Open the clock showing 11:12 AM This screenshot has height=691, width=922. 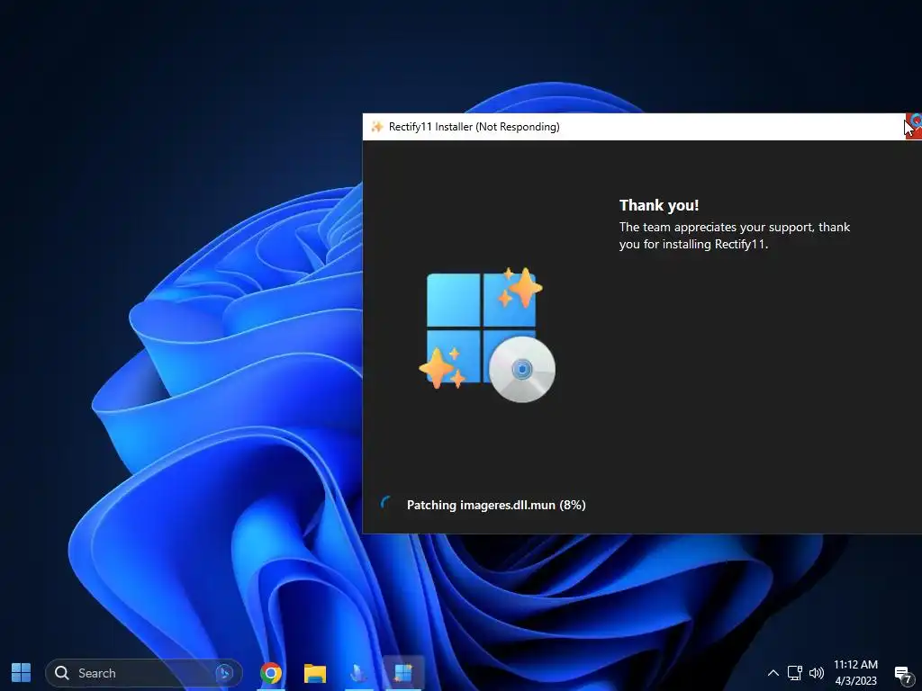tap(855, 673)
